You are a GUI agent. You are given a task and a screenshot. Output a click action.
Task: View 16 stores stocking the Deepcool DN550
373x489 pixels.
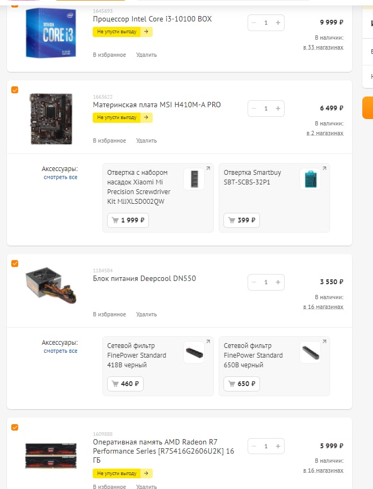(x=323, y=307)
